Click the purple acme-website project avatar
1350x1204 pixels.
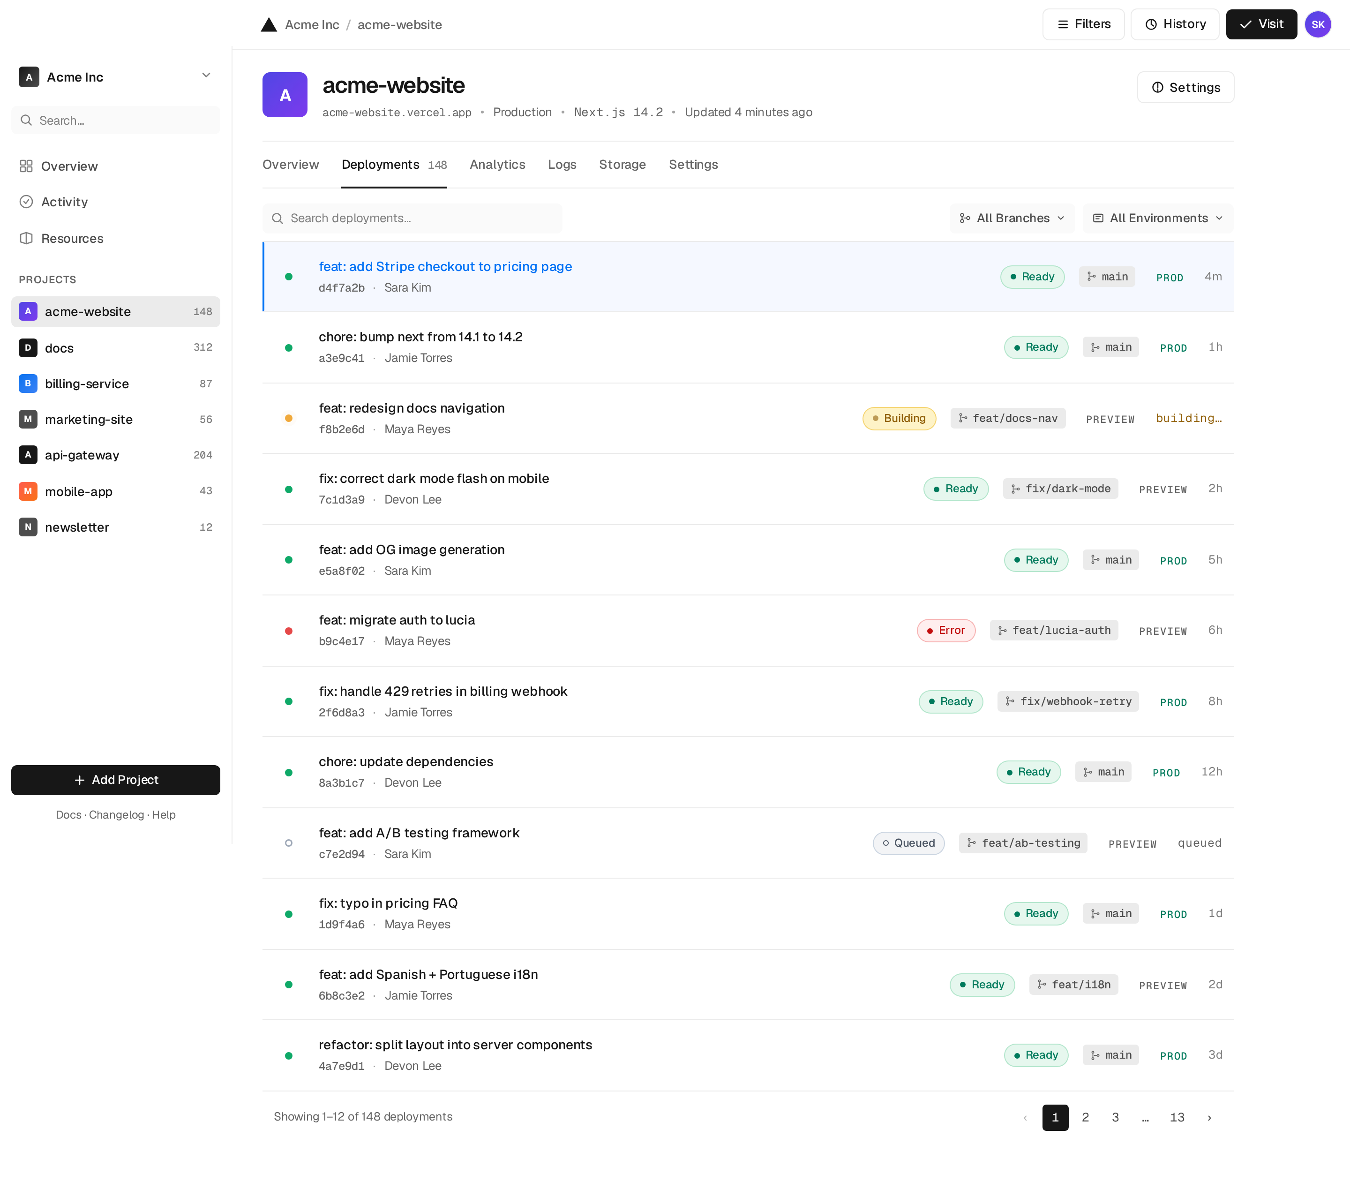[285, 95]
